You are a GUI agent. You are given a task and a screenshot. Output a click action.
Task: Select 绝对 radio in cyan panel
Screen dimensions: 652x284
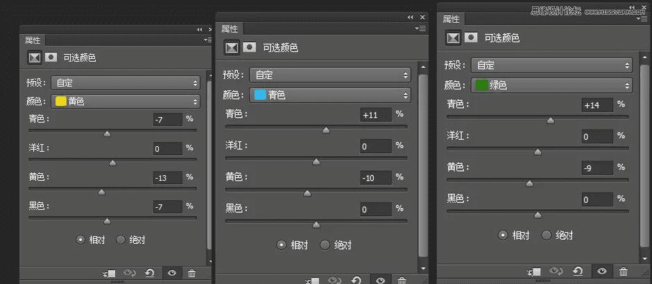pos(325,245)
